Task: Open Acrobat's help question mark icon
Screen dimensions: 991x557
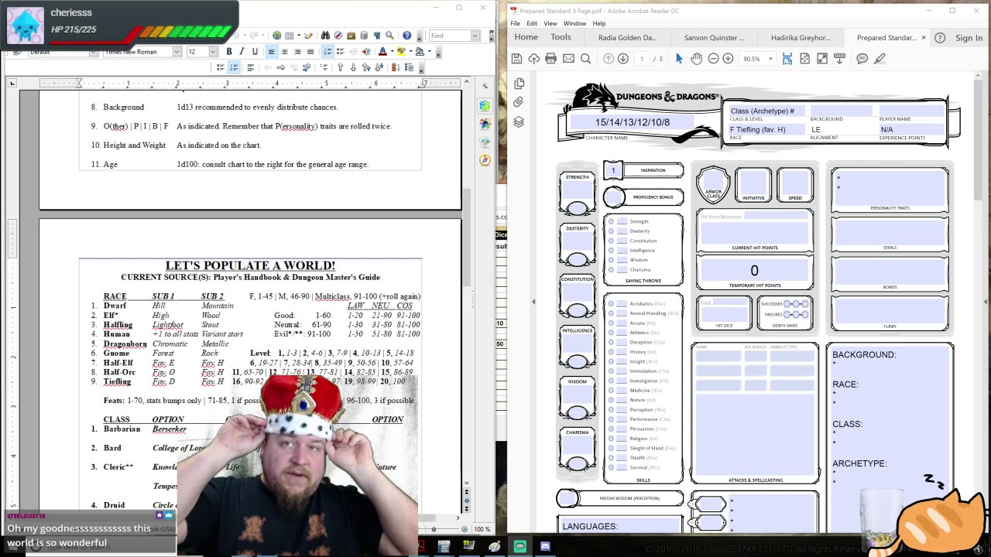Action: coord(940,37)
